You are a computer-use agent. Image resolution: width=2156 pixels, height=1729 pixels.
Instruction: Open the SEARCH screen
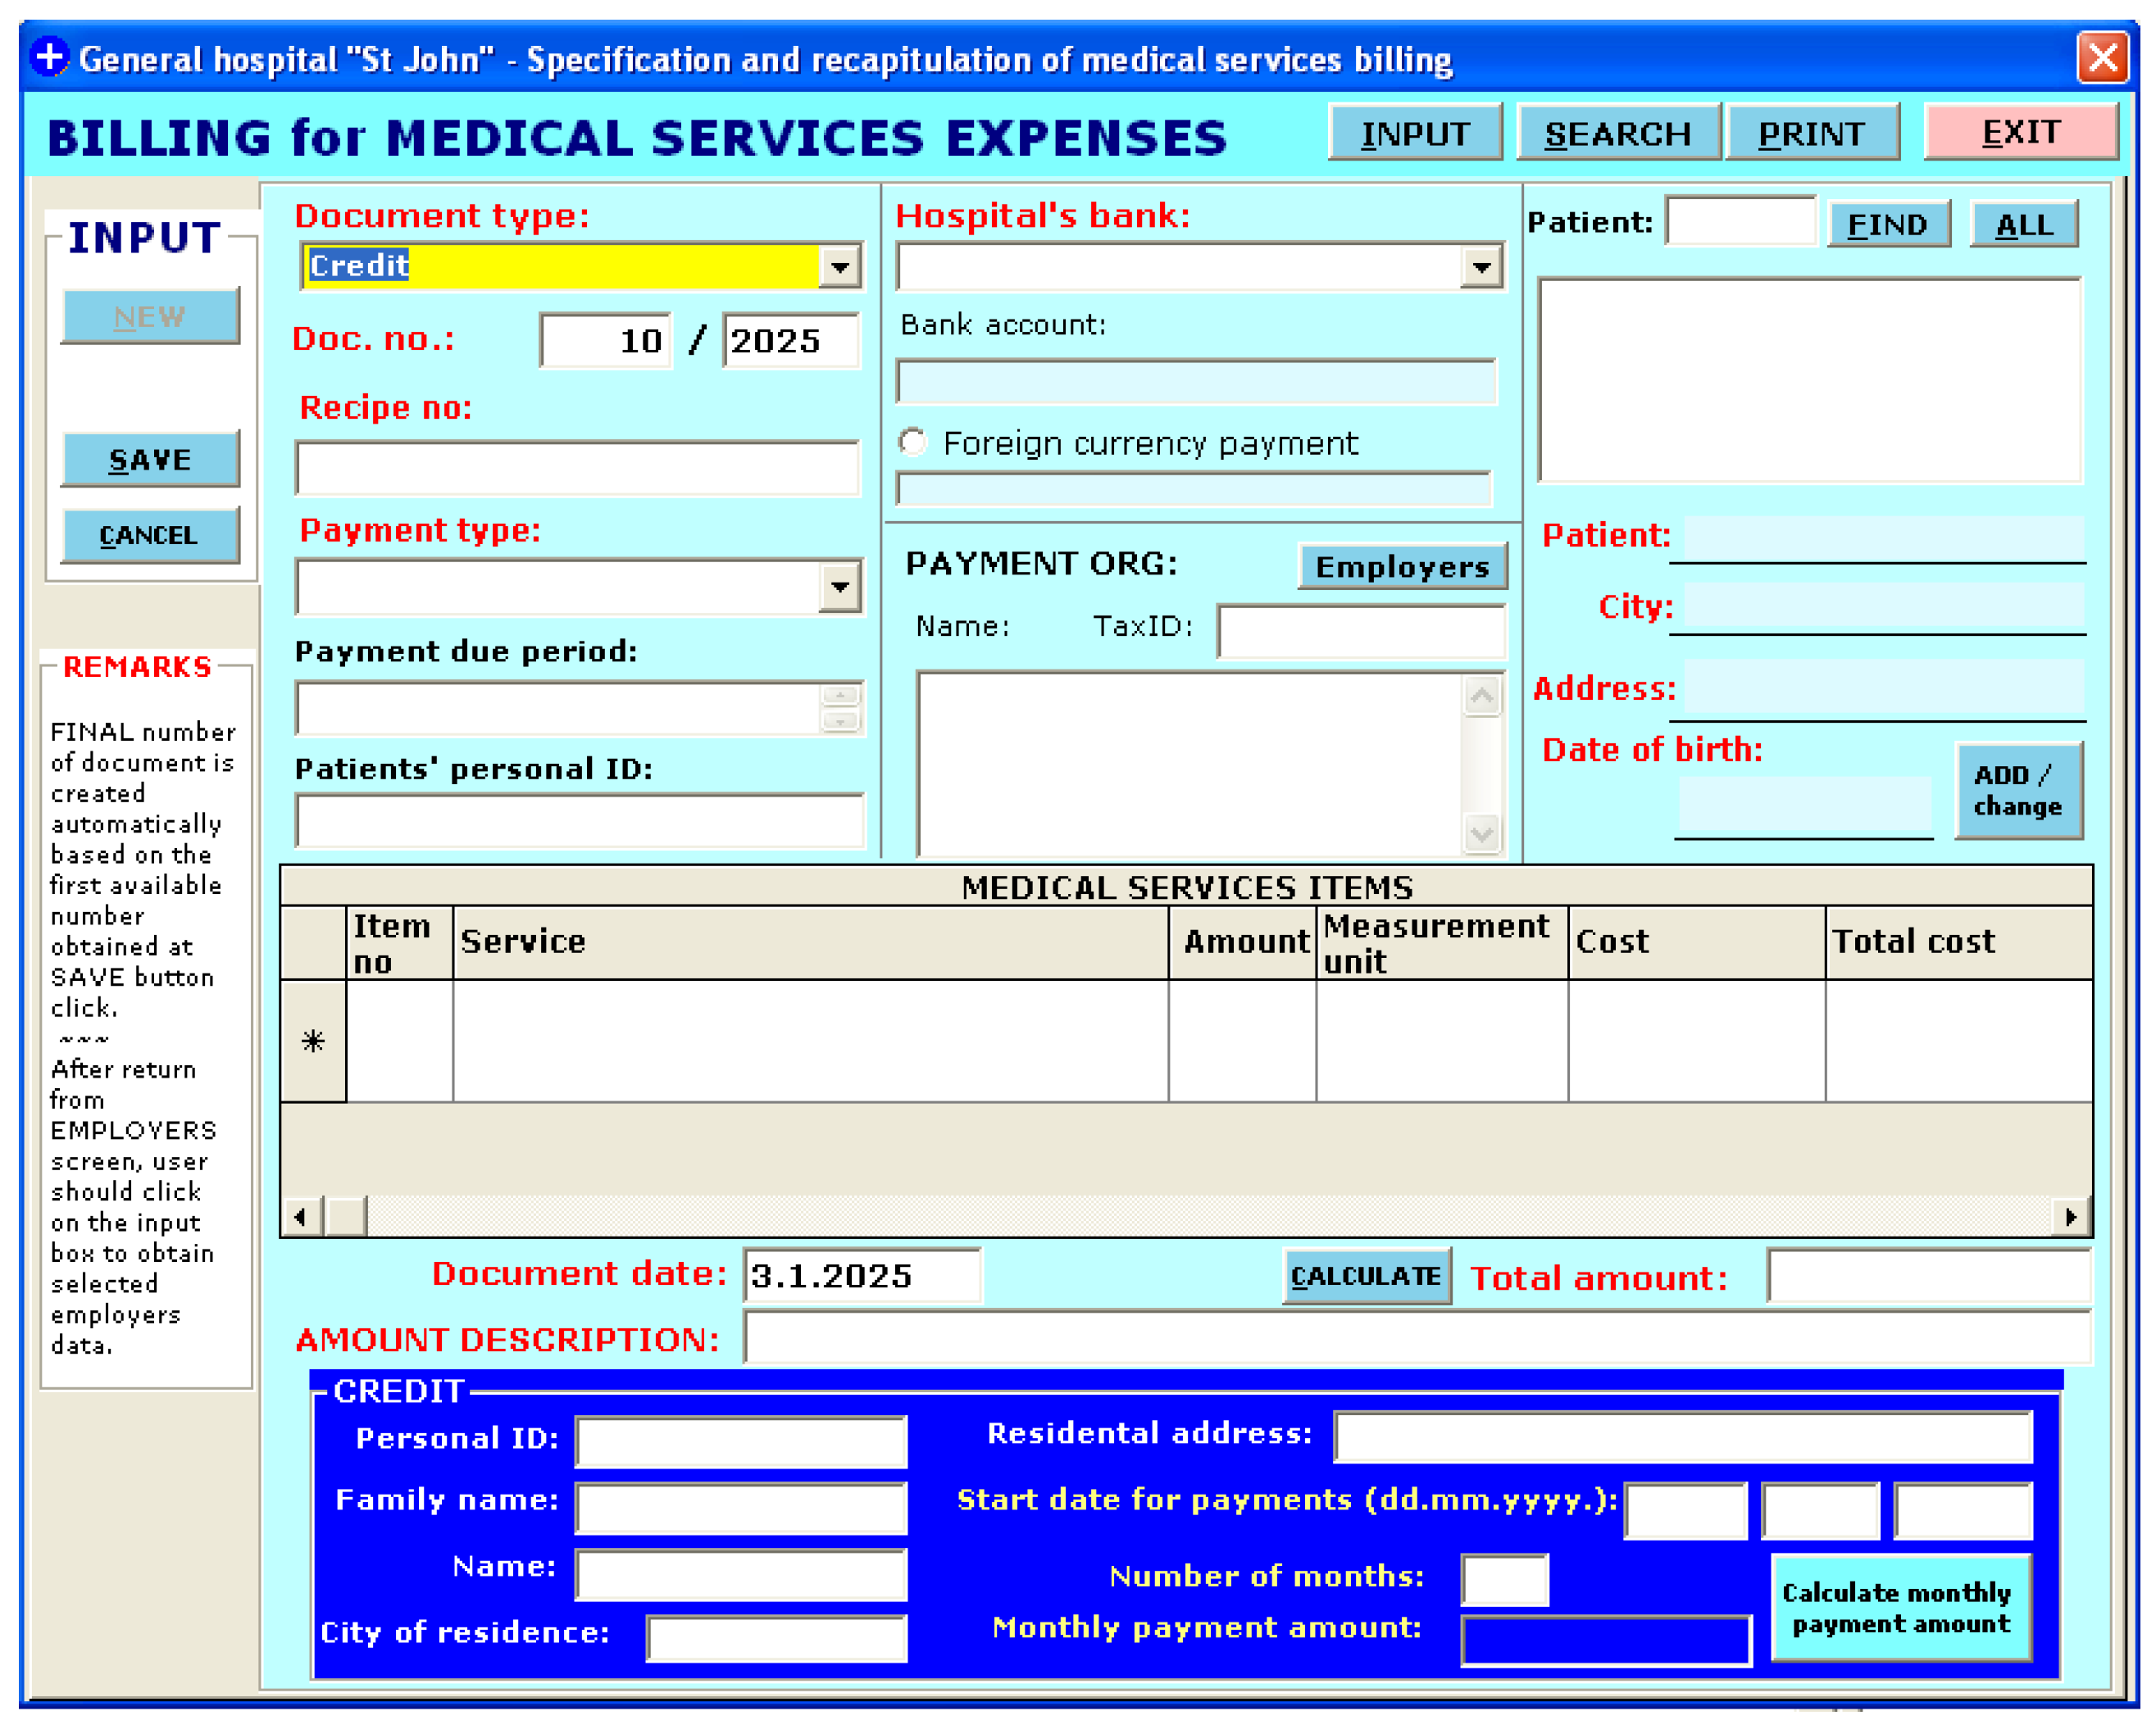pyautogui.click(x=1618, y=133)
